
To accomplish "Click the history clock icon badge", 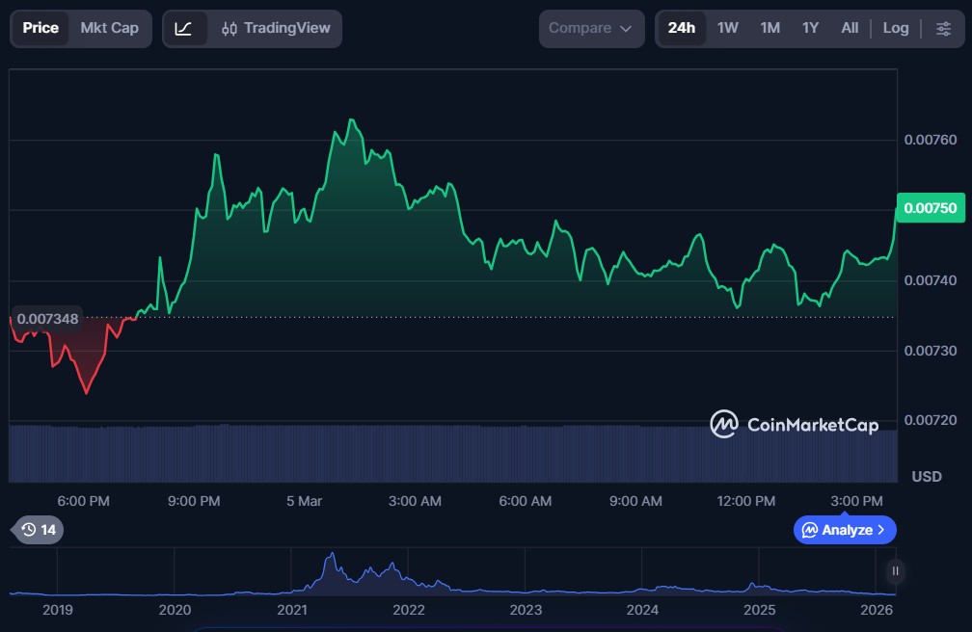I will click(39, 529).
